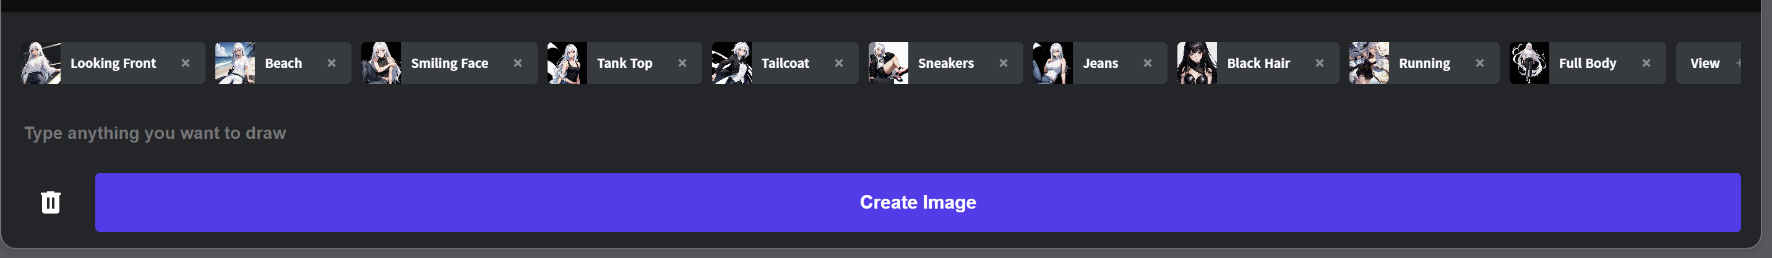Remove the Tailcoat tag

coord(839,63)
